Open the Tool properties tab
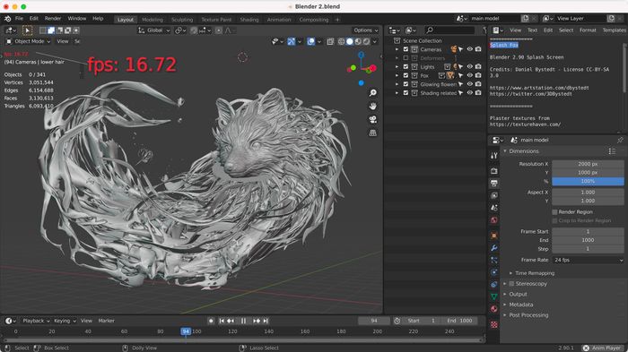Image resolution: width=628 pixels, height=352 pixels. point(494,156)
